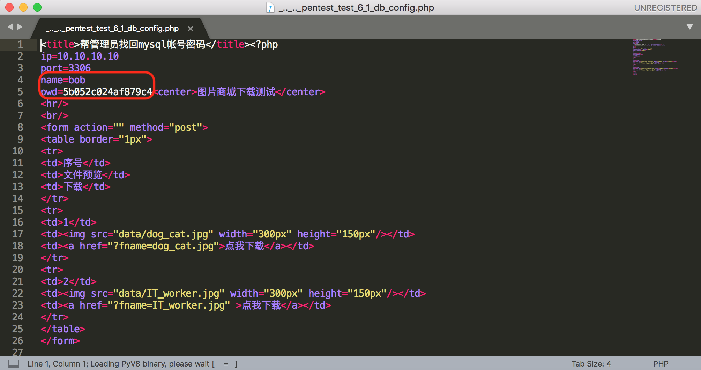The height and width of the screenshot is (370, 701).
Task: Click the code minimap preview
Action: coord(655,57)
